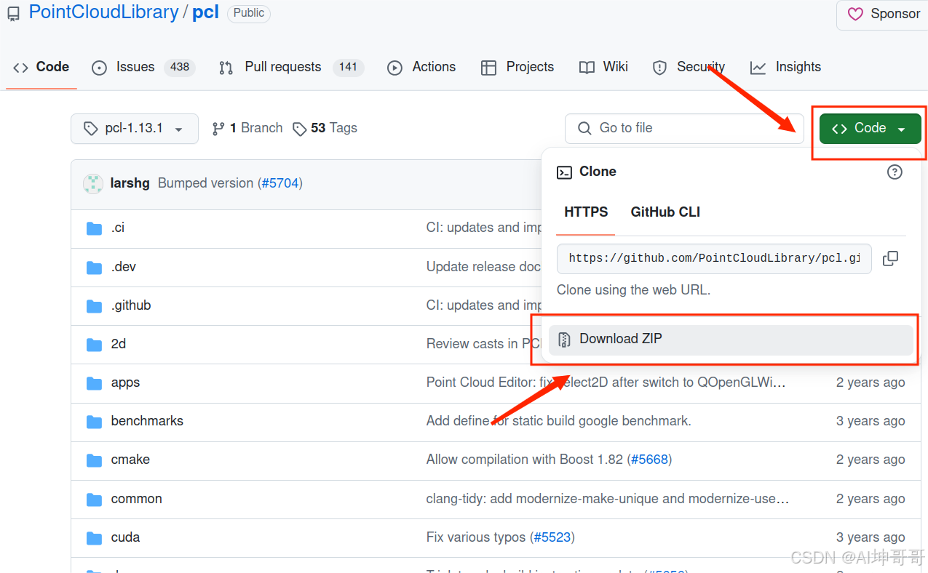Screen dimensions: 928x573
Task: Click the folder icon for .github
Action: 94,306
